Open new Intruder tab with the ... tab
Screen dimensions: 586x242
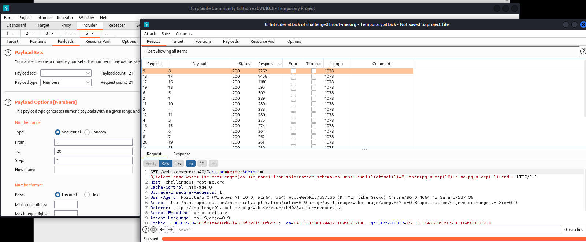[107, 33]
